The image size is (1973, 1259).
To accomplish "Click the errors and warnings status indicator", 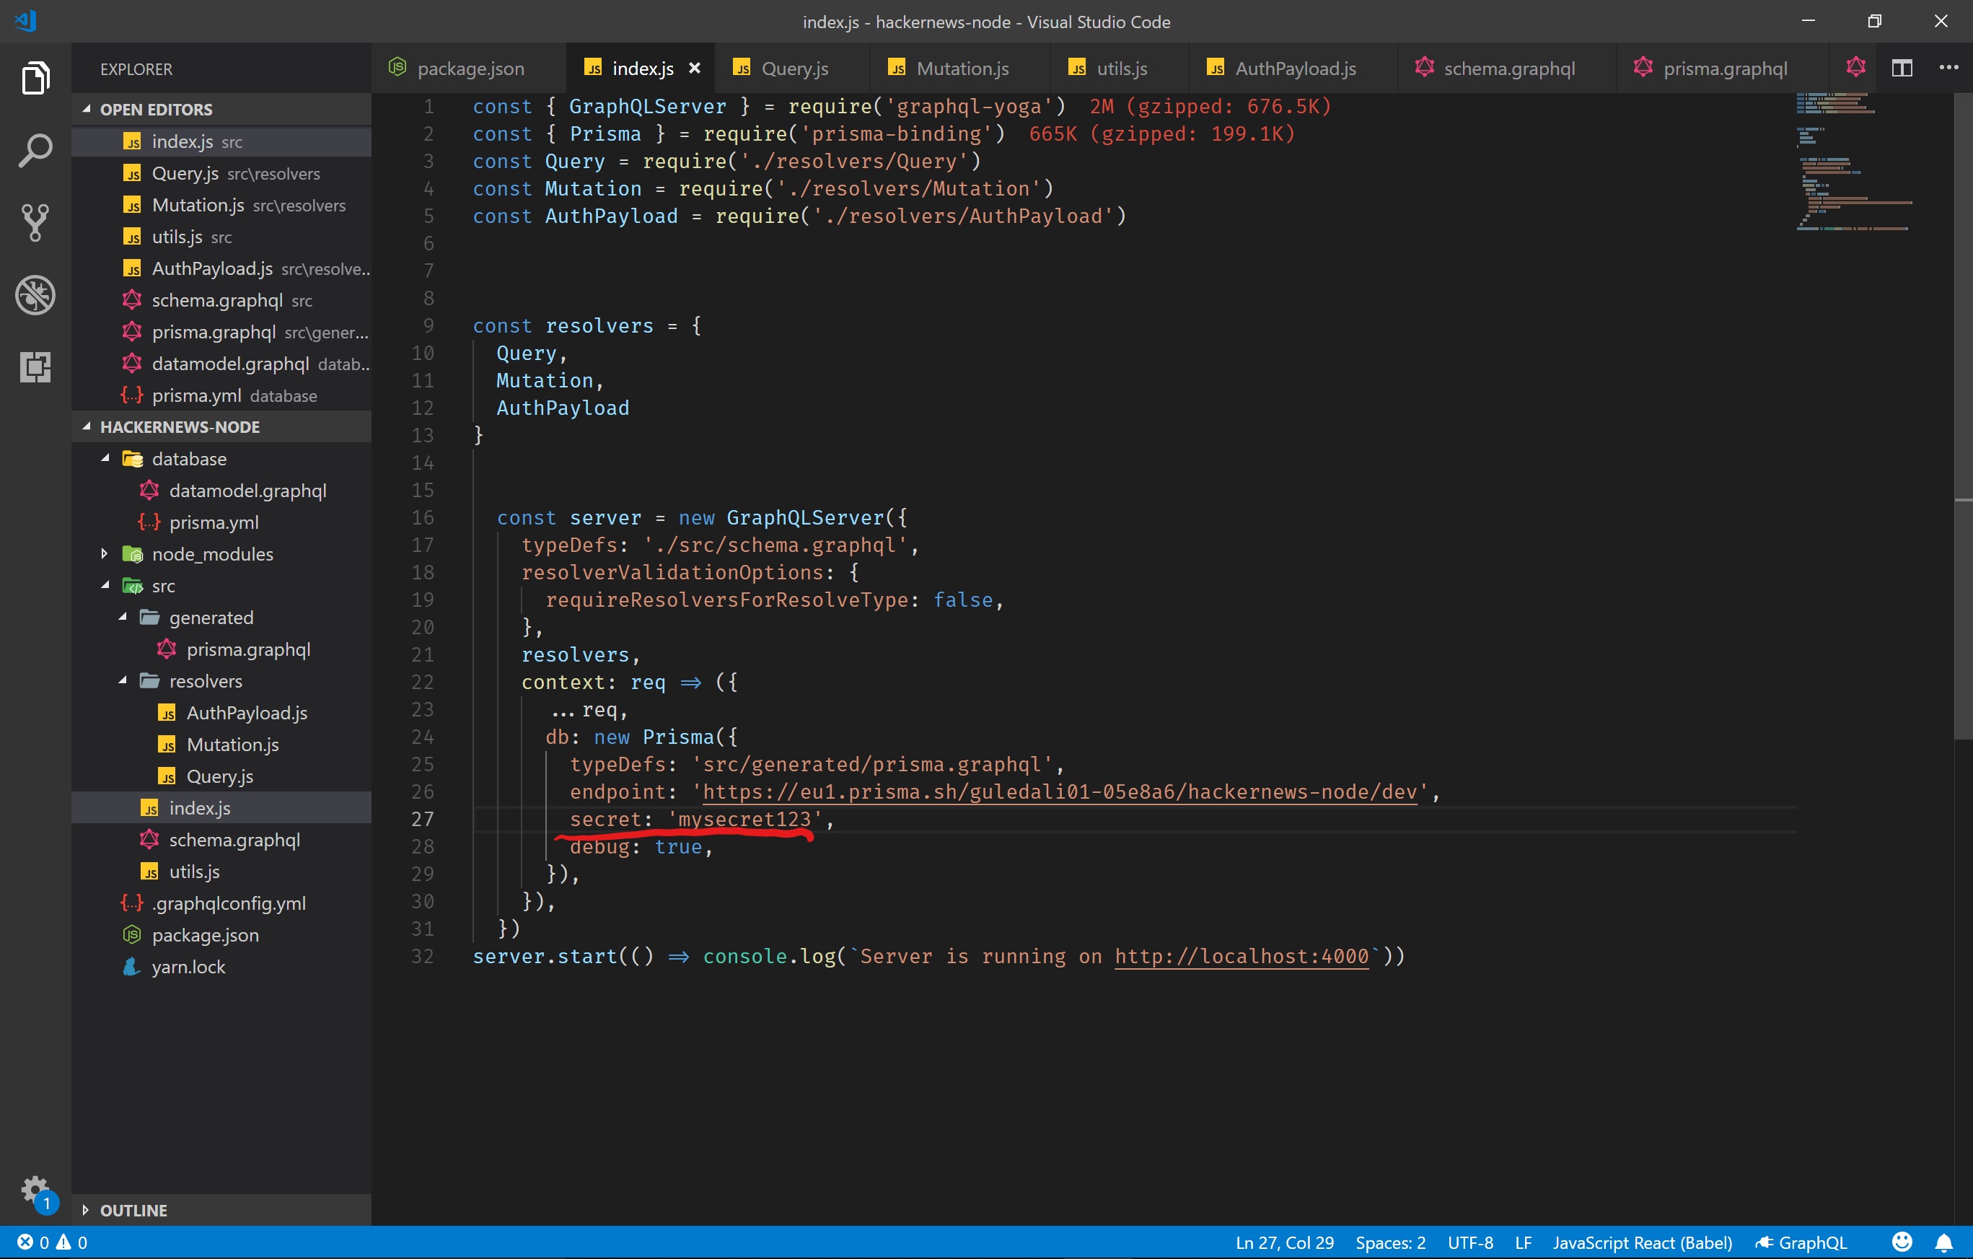I will [x=49, y=1242].
